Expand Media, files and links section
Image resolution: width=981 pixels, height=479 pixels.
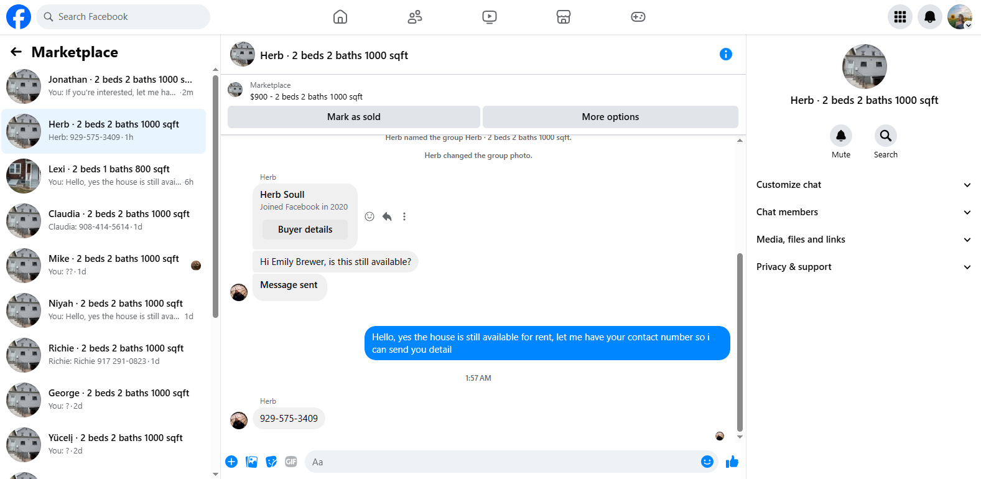click(863, 240)
